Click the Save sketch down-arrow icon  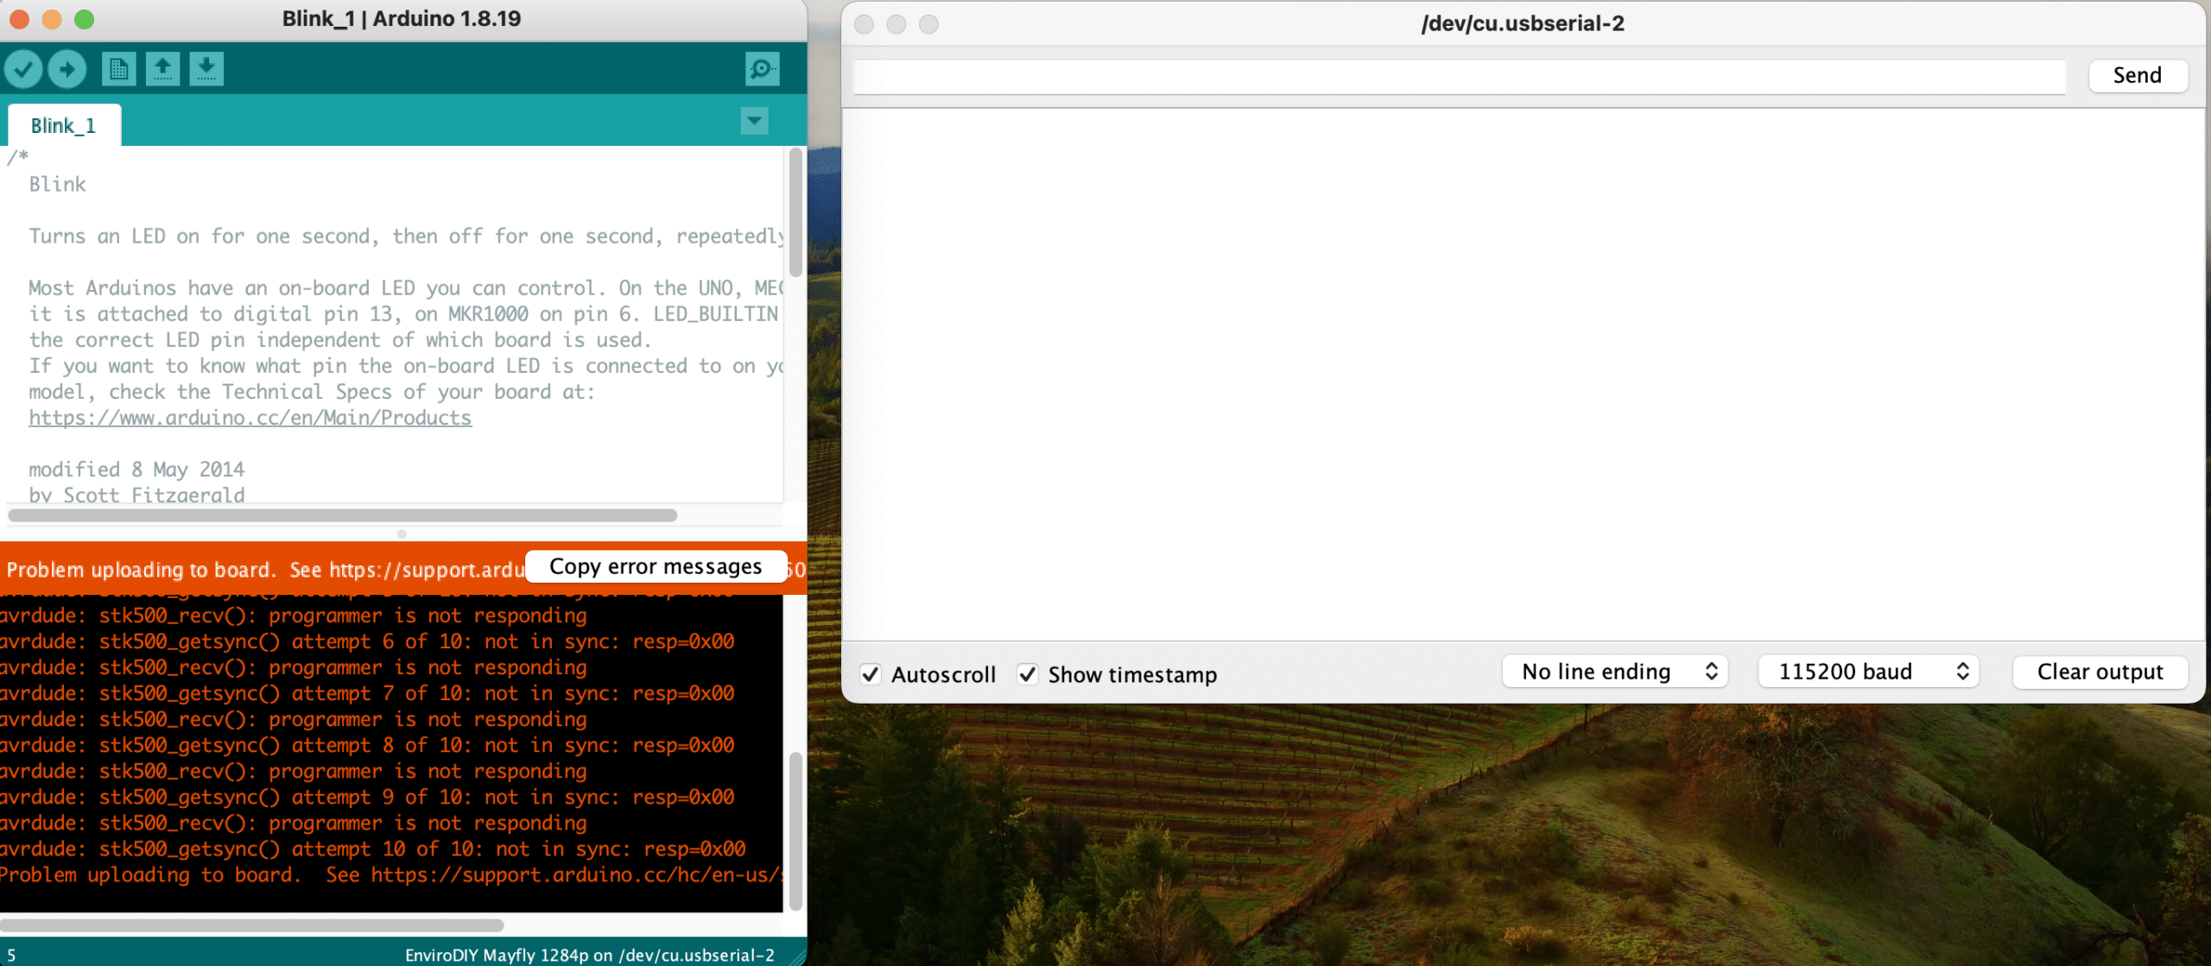pyautogui.click(x=206, y=69)
